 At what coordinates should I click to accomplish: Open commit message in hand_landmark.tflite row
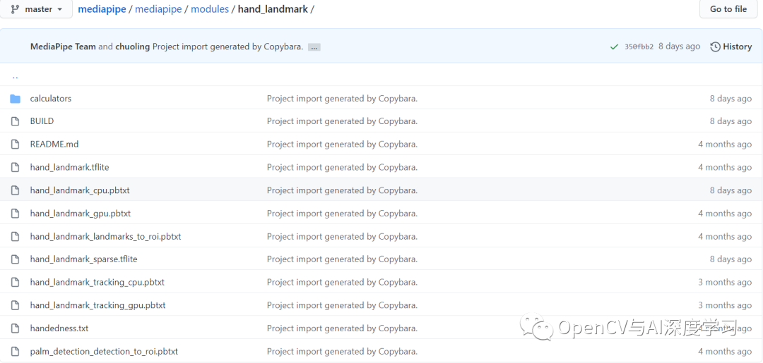[x=342, y=168]
